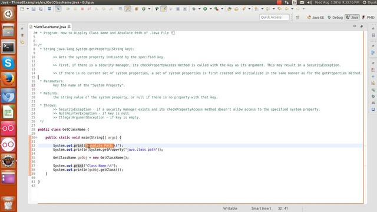This screenshot has height=212, width=377.
Task: Click the blue console toolbar icon
Action: (x=49, y=9)
